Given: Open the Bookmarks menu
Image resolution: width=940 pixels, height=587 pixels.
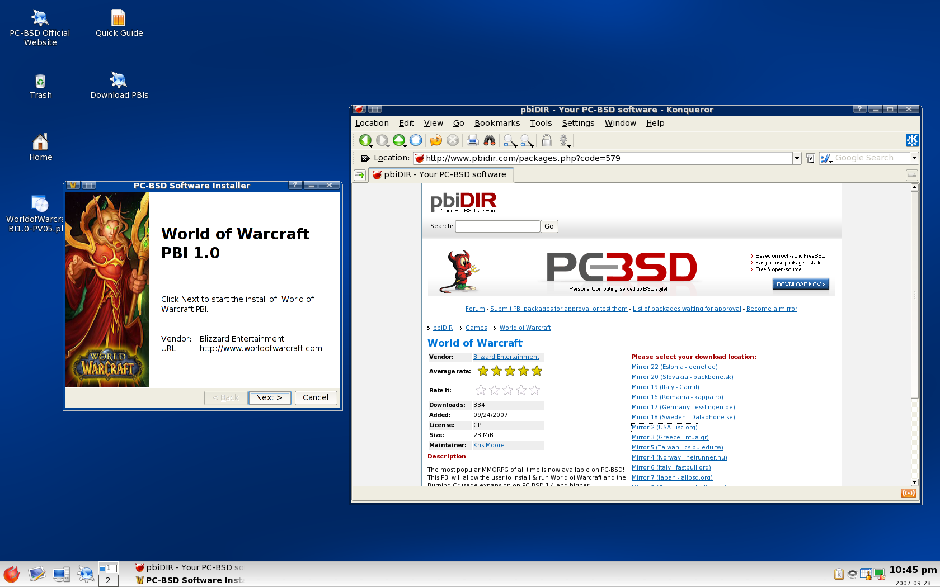Looking at the screenshot, I should coord(497,123).
